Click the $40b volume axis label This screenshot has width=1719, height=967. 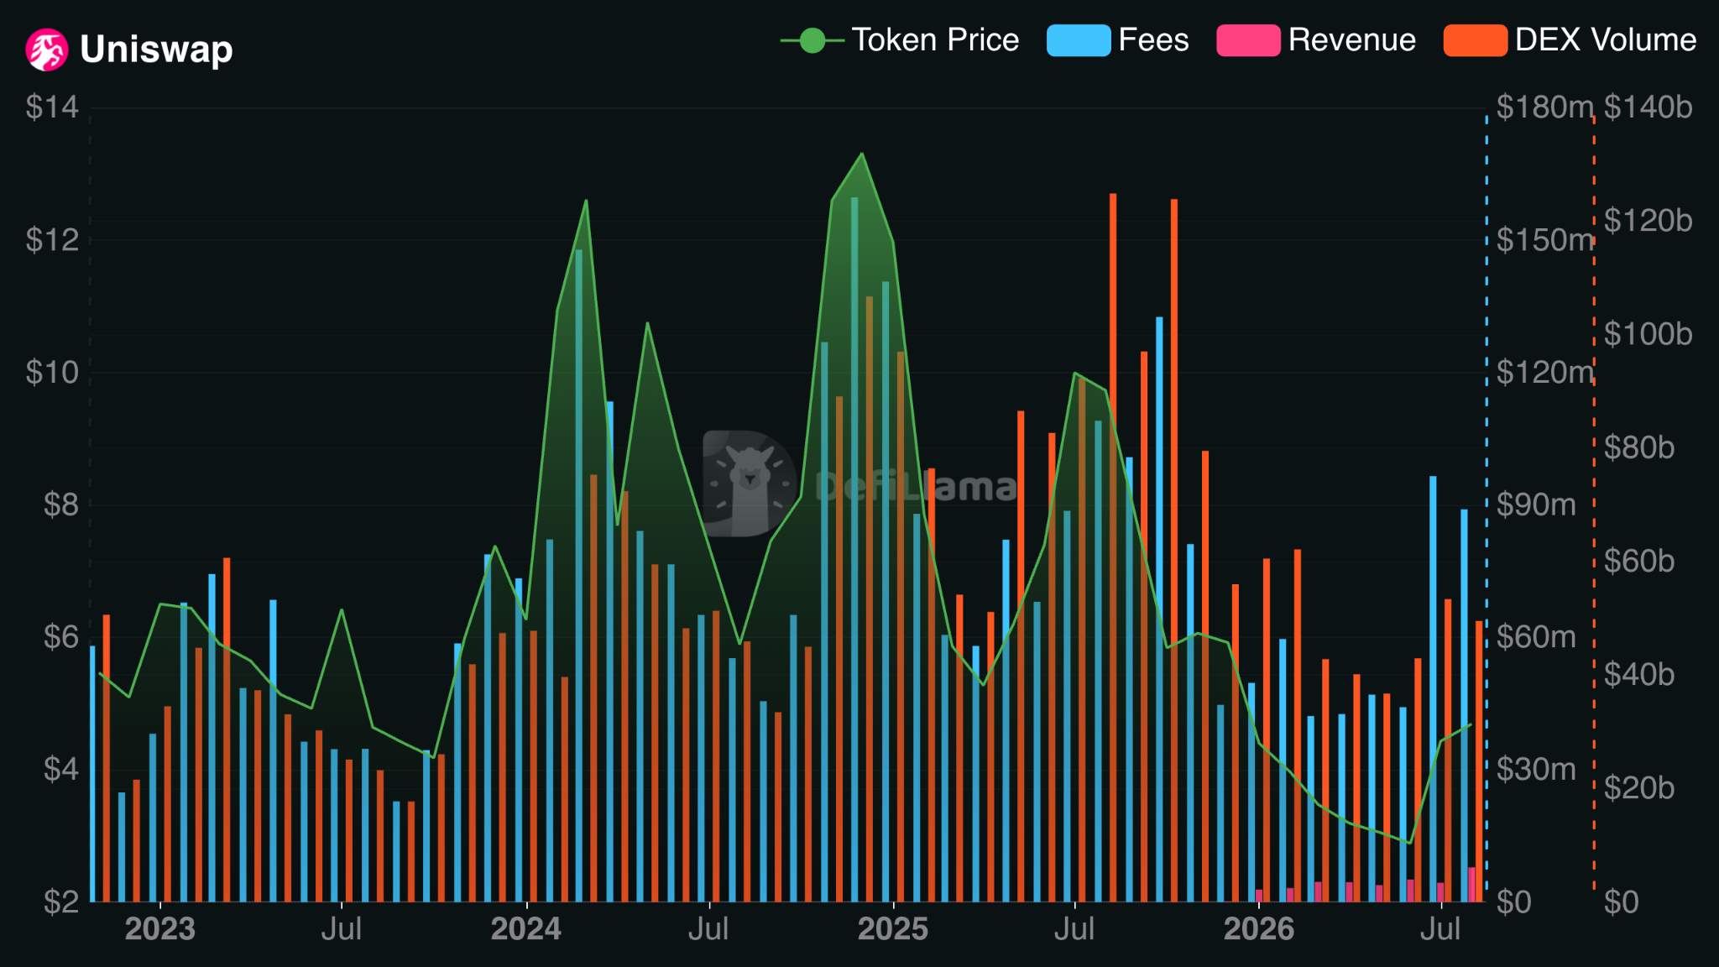coord(1638,674)
